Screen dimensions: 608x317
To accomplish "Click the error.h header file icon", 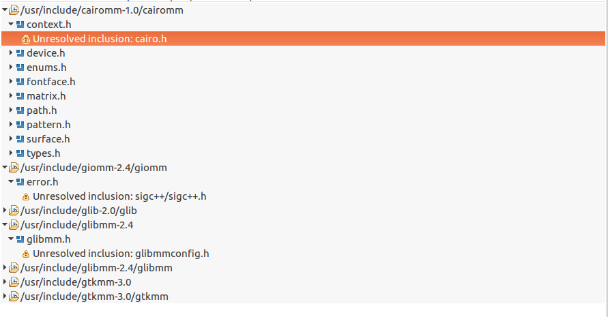I will [x=20, y=182].
